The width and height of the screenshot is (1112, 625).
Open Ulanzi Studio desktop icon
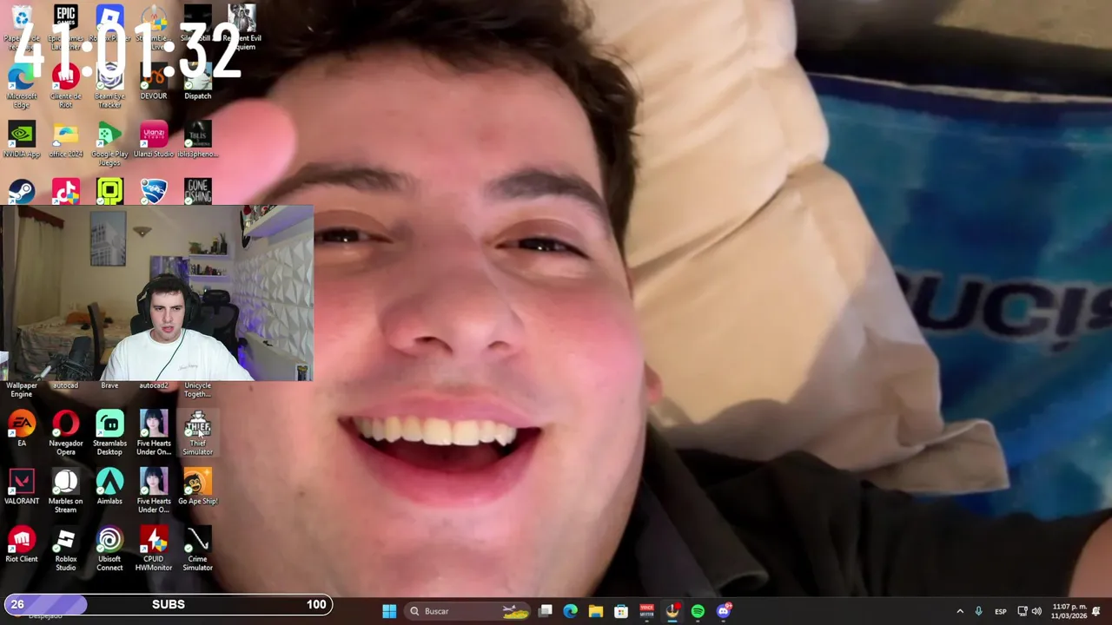click(153, 140)
